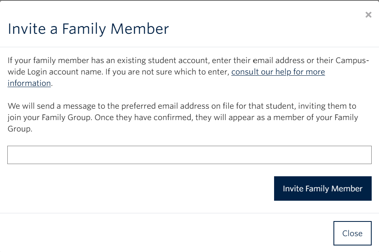The width and height of the screenshot is (379, 252).
Task: Click the underlined help for more information link
Action: tap(278, 72)
